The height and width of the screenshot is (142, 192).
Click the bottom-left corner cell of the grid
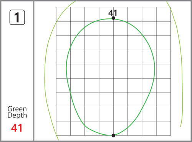pyautogui.click(x=63, y=128)
